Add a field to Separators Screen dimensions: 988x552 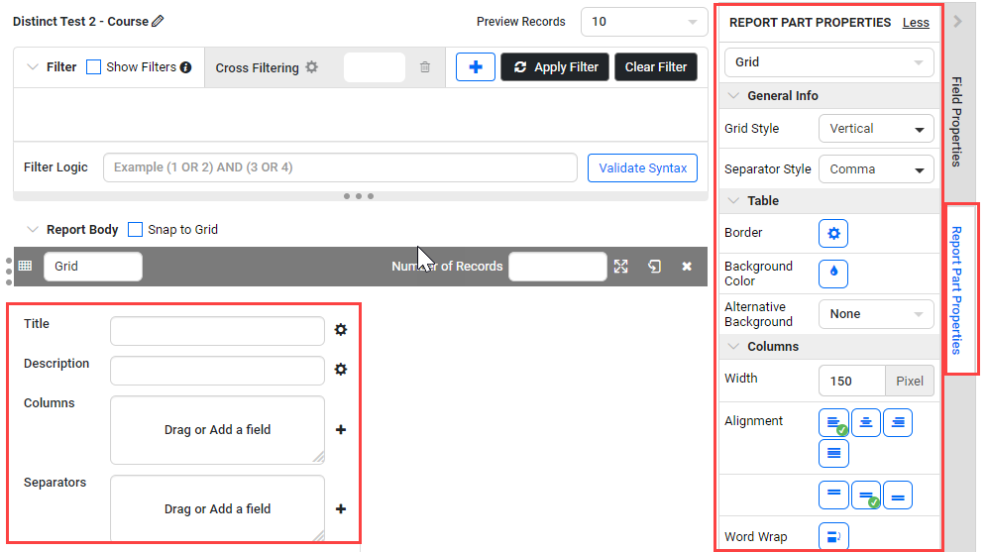coord(341,508)
